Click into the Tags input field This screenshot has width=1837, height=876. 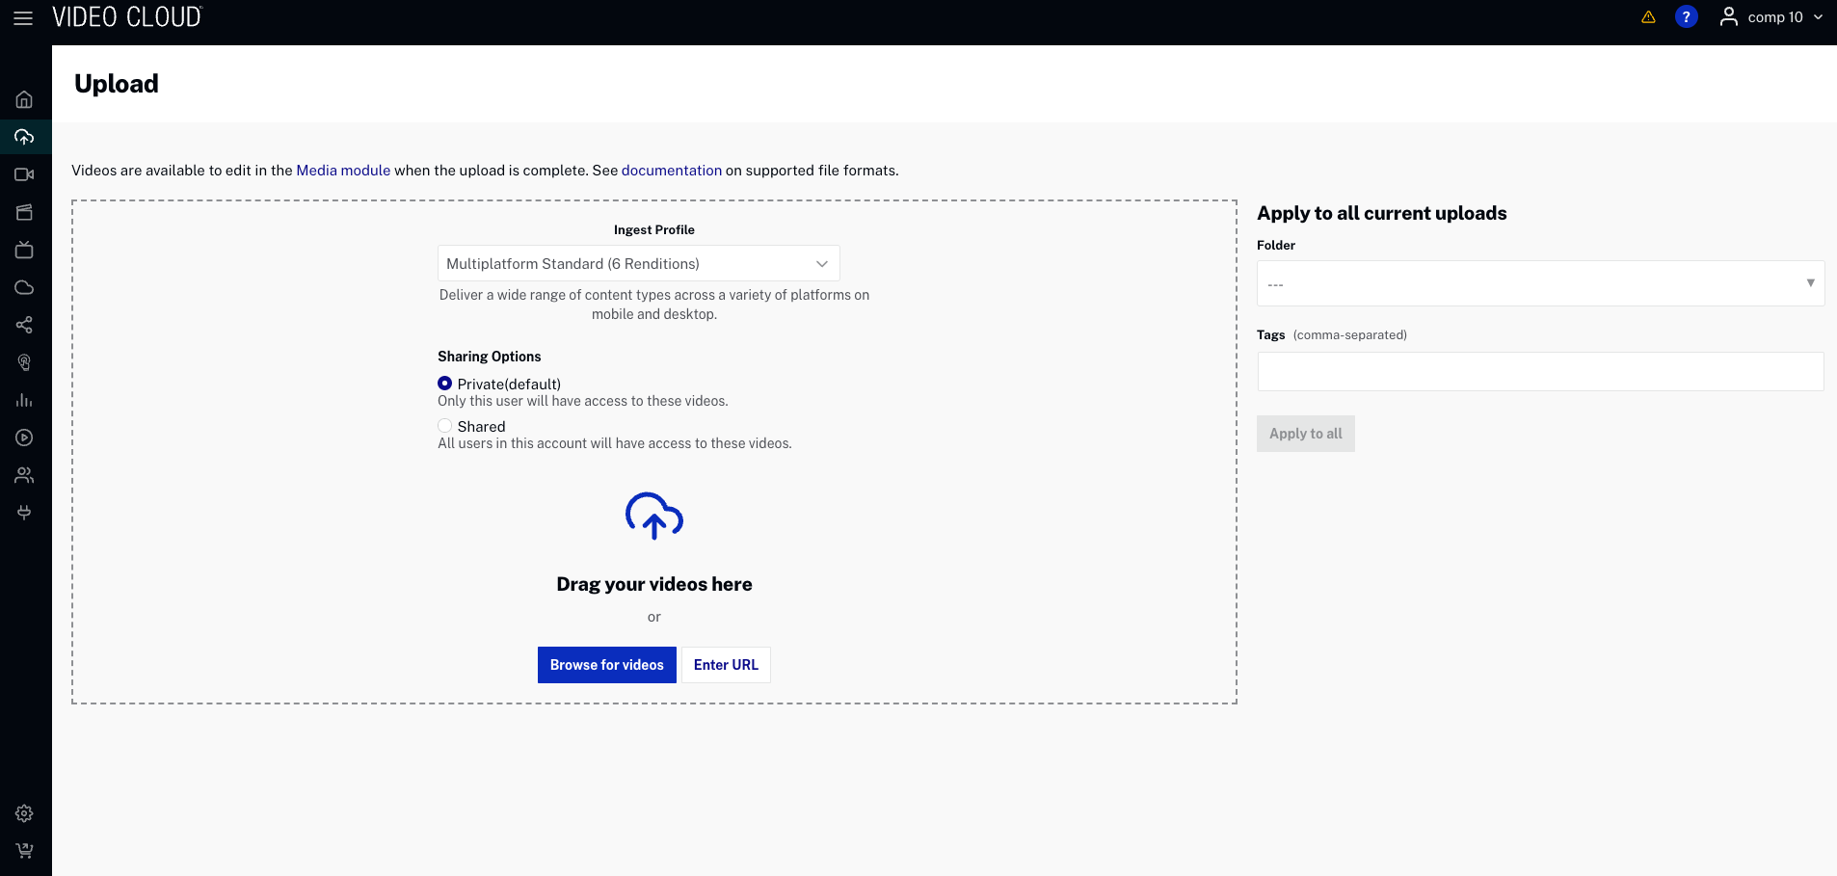(x=1539, y=372)
